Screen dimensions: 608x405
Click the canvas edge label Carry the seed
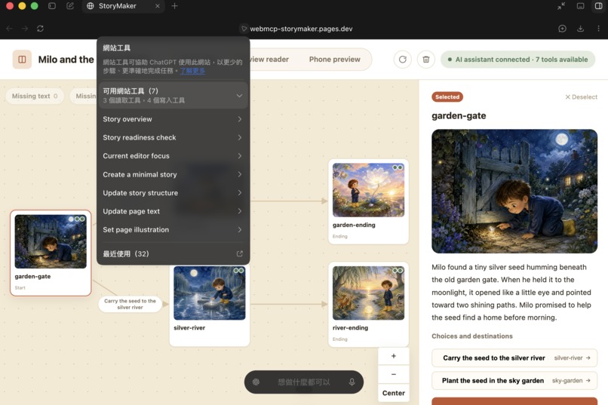tap(130, 304)
